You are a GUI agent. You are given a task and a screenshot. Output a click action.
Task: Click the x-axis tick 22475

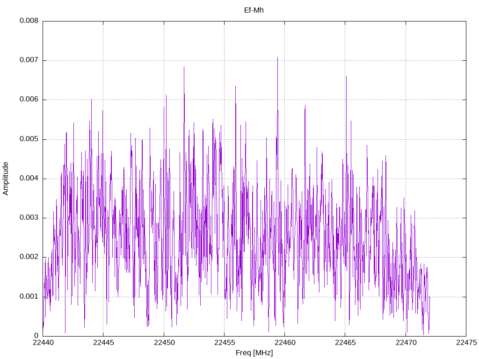point(466,343)
